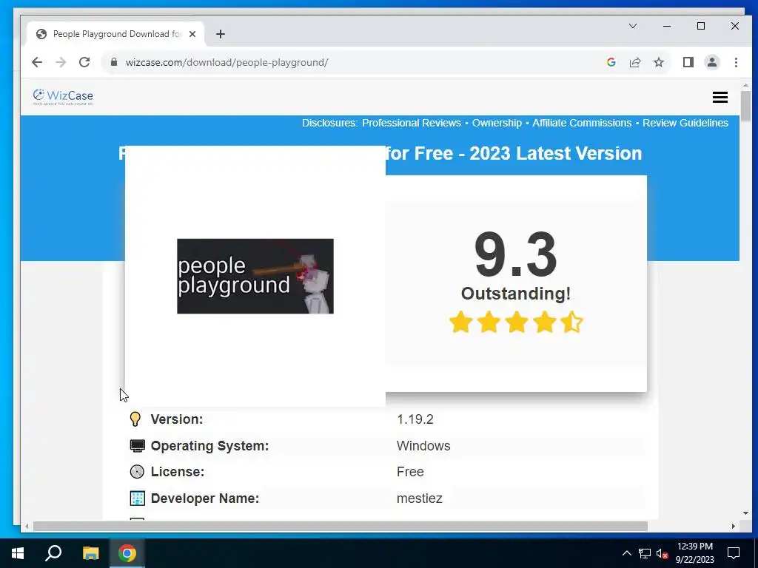Viewport: 758px width, 568px height.
Task: Show hidden system tray icons
Action: pos(626,553)
